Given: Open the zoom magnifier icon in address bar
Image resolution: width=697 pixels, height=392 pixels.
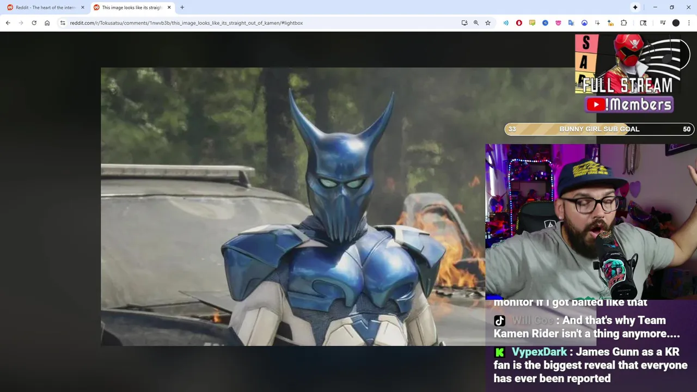Looking at the screenshot, I should click(476, 23).
